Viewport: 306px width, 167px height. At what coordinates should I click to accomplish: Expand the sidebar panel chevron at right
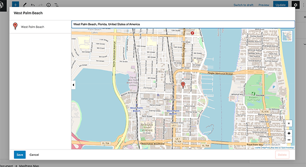pyautogui.click(x=305, y=44)
